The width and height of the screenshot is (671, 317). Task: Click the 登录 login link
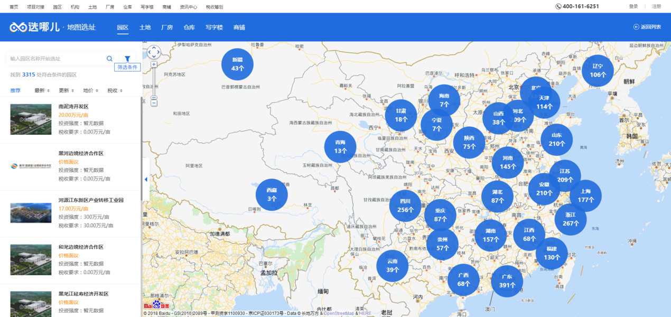pos(633,6)
